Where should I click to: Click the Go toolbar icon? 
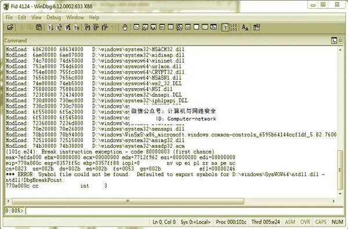point(50,27)
